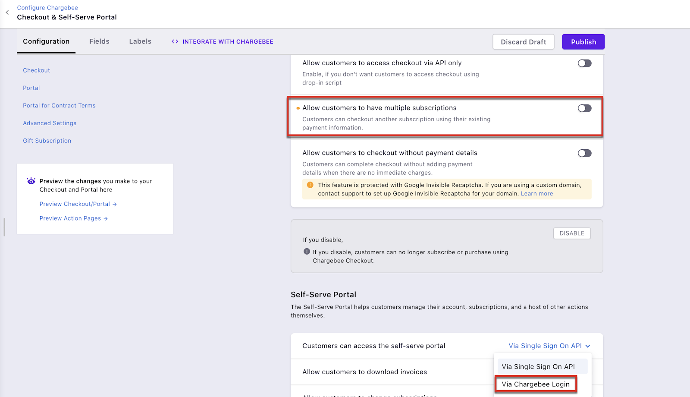Open Preview Checkout/Portal link
This screenshot has height=397, width=690.
pos(75,204)
